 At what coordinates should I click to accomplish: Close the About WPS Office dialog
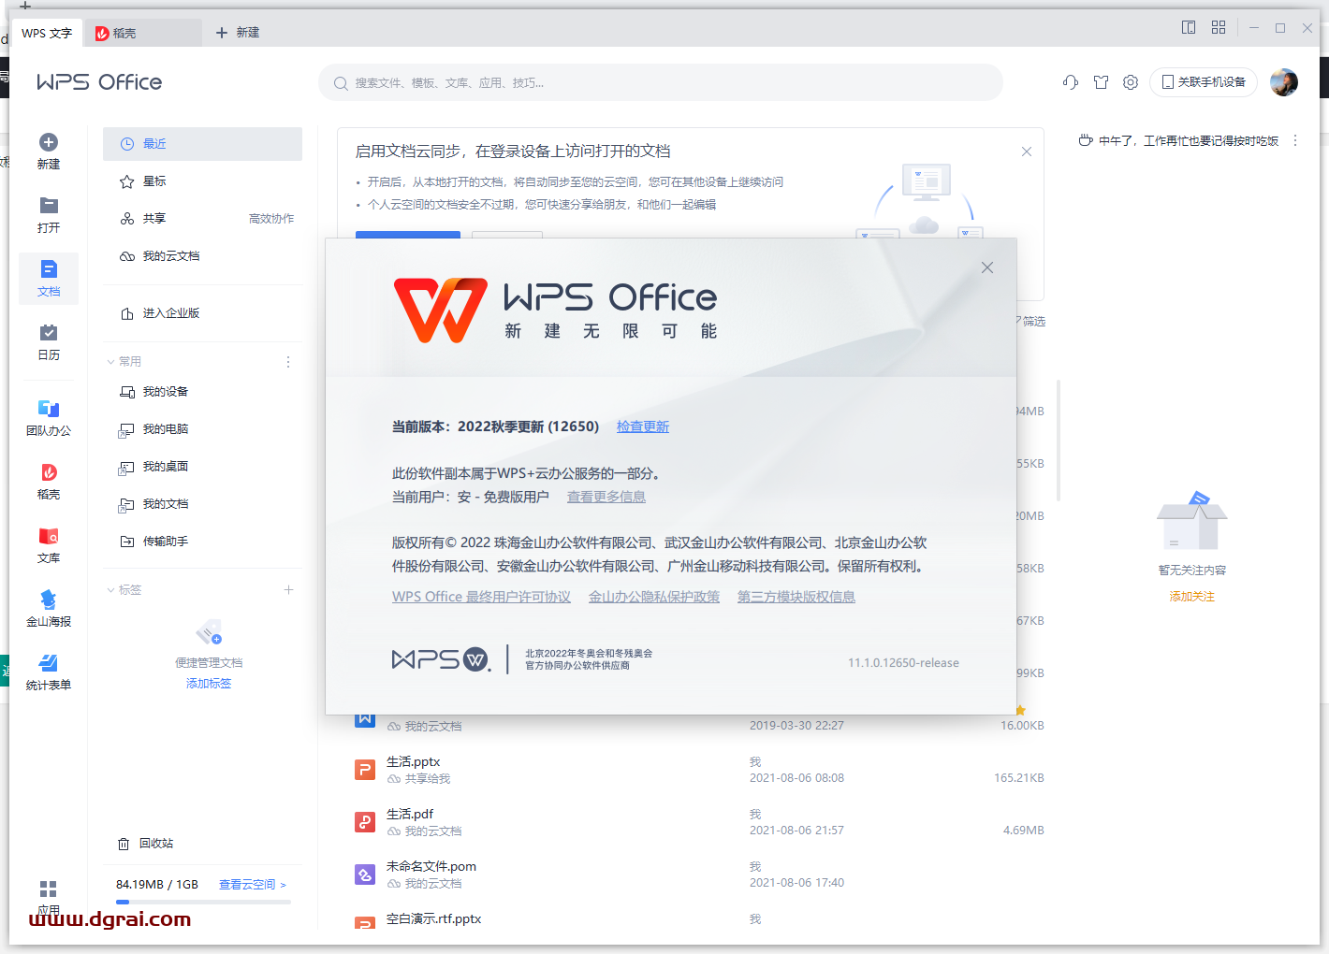987,267
